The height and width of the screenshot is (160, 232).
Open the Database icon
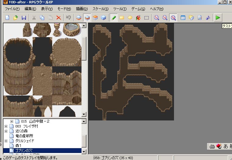coord(183,18)
